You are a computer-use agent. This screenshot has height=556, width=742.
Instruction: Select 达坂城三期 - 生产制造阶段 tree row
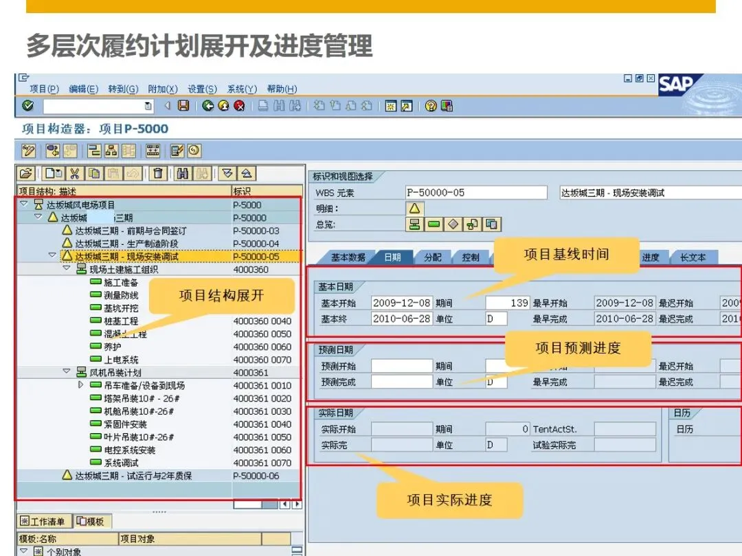pos(159,244)
